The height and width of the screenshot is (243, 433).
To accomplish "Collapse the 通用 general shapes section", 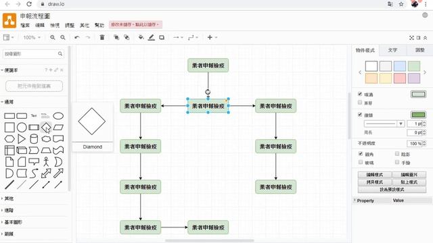I will tap(8, 102).
